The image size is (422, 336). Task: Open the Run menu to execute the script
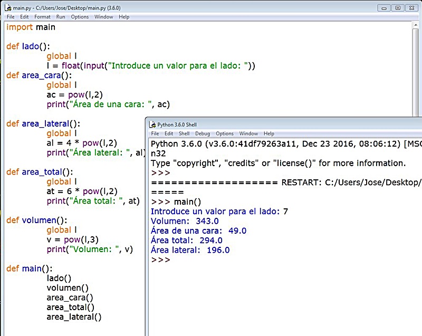click(60, 16)
